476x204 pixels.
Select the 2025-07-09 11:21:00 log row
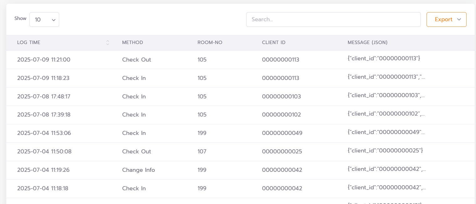44,60
